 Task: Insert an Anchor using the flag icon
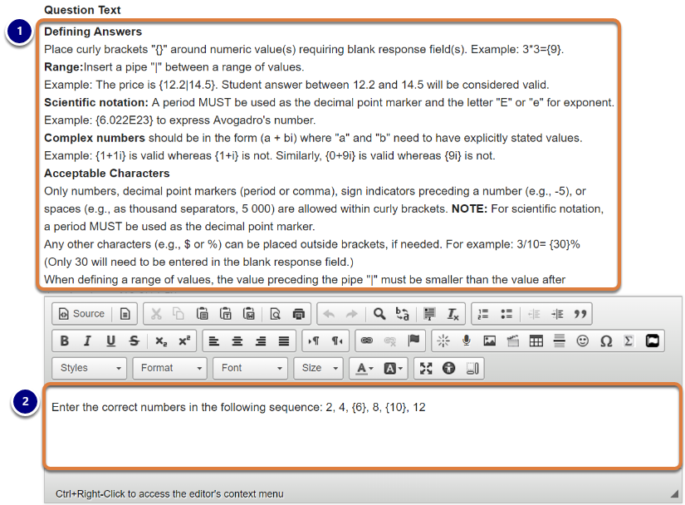point(413,341)
